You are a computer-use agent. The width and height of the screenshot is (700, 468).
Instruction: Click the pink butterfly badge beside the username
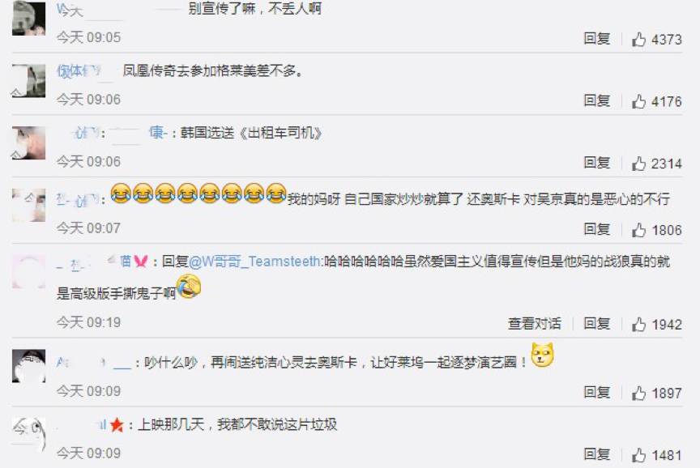pyautogui.click(x=141, y=261)
